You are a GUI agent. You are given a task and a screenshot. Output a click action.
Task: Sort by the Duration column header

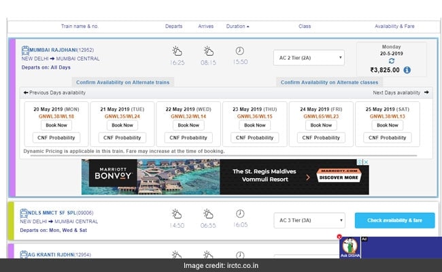tap(237, 27)
